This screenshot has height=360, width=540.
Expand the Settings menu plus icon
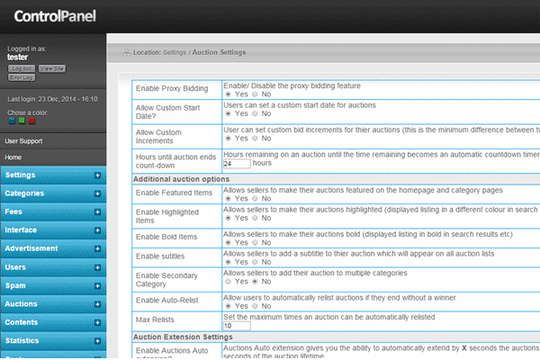[x=97, y=175]
